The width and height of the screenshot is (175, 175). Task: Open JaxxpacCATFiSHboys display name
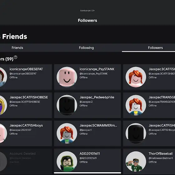tap(26, 125)
